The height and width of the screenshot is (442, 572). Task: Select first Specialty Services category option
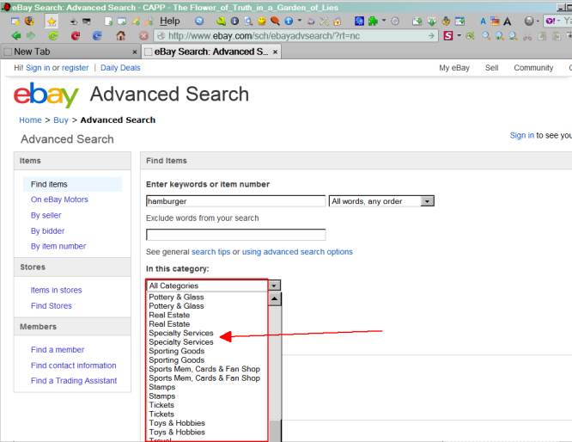point(181,333)
